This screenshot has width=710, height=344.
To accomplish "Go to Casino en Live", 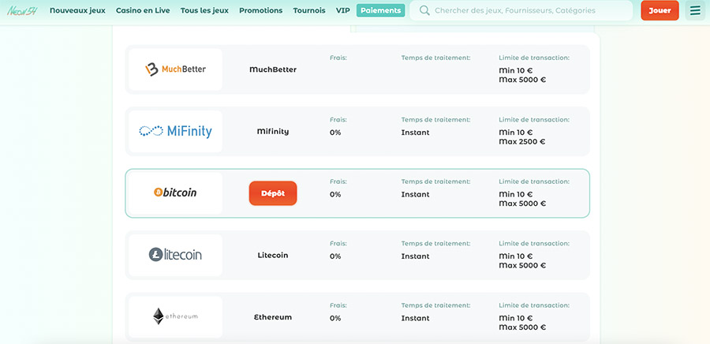I will click(143, 10).
